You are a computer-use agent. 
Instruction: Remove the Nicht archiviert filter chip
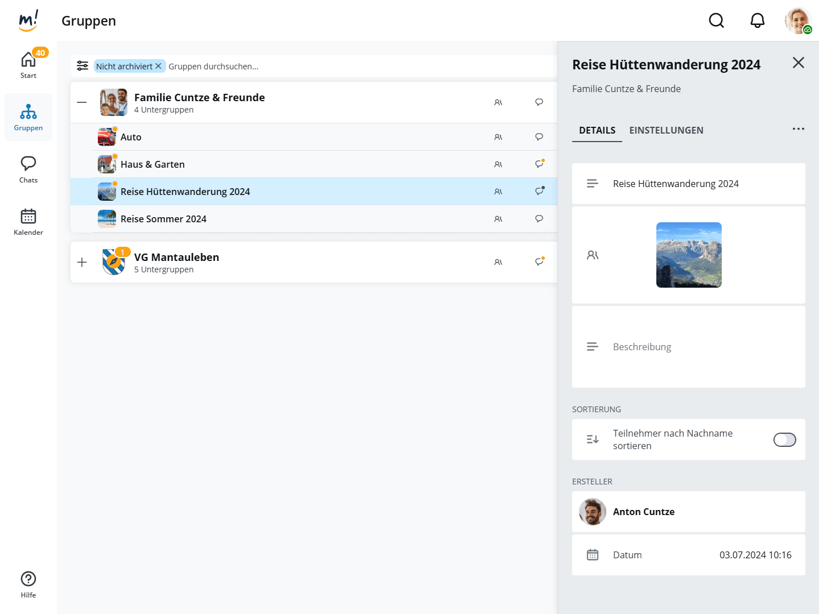[x=159, y=67]
